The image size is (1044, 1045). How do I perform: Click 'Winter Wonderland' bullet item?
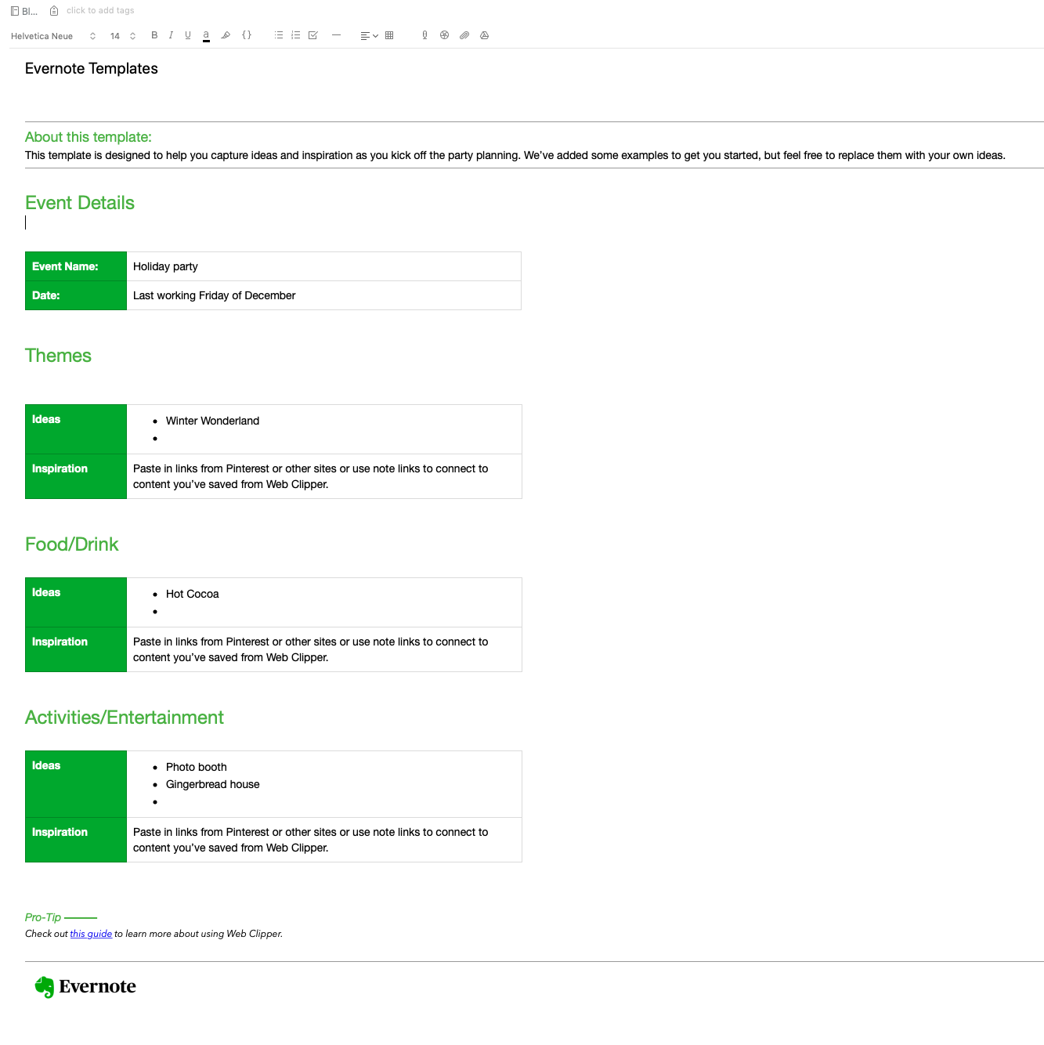point(212,421)
